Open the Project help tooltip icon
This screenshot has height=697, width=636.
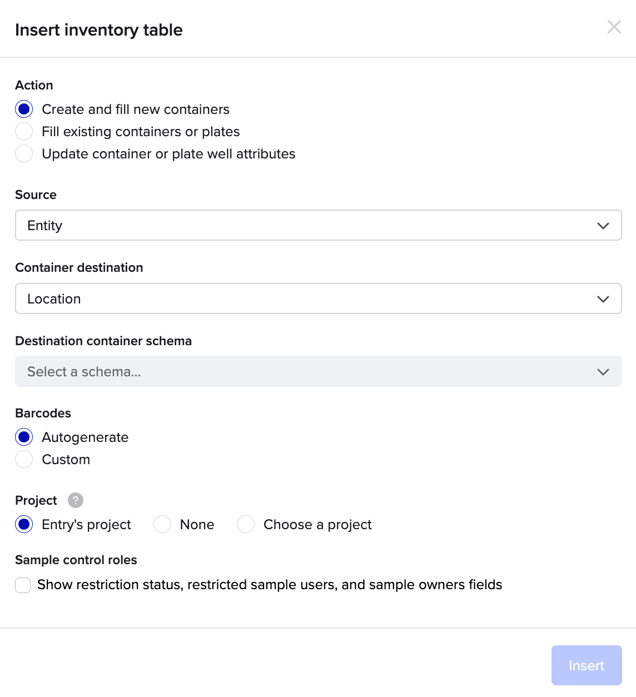(75, 500)
